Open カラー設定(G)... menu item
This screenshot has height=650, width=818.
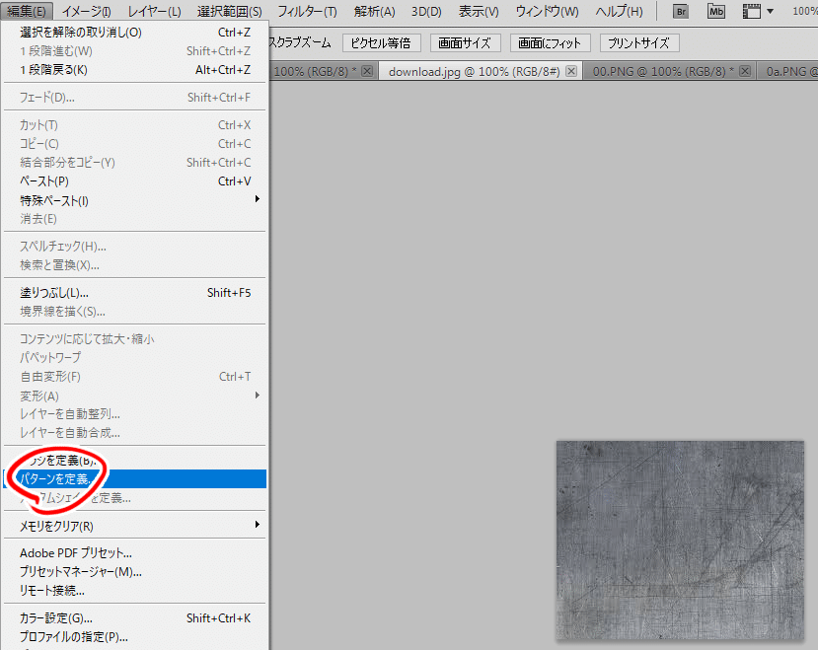pyautogui.click(x=134, y=618)
